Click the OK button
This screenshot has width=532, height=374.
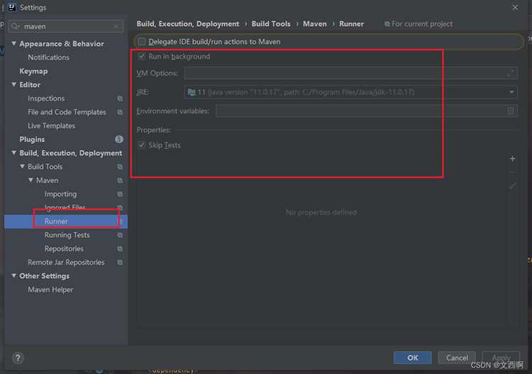coord(413,358)
